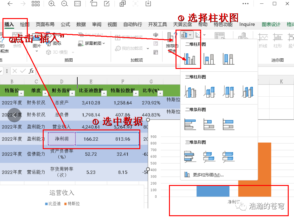
Task: Open the 维度 column filter arrow
Action: 45,93
